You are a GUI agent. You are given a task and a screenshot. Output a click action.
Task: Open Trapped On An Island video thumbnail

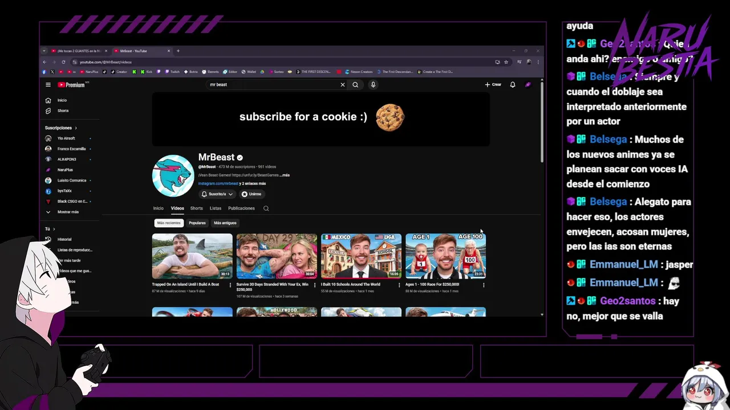coord(192,256)
